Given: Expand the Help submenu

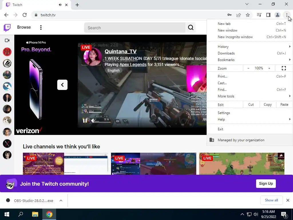Looking at the screenshot, I should (x=250, y=119).
